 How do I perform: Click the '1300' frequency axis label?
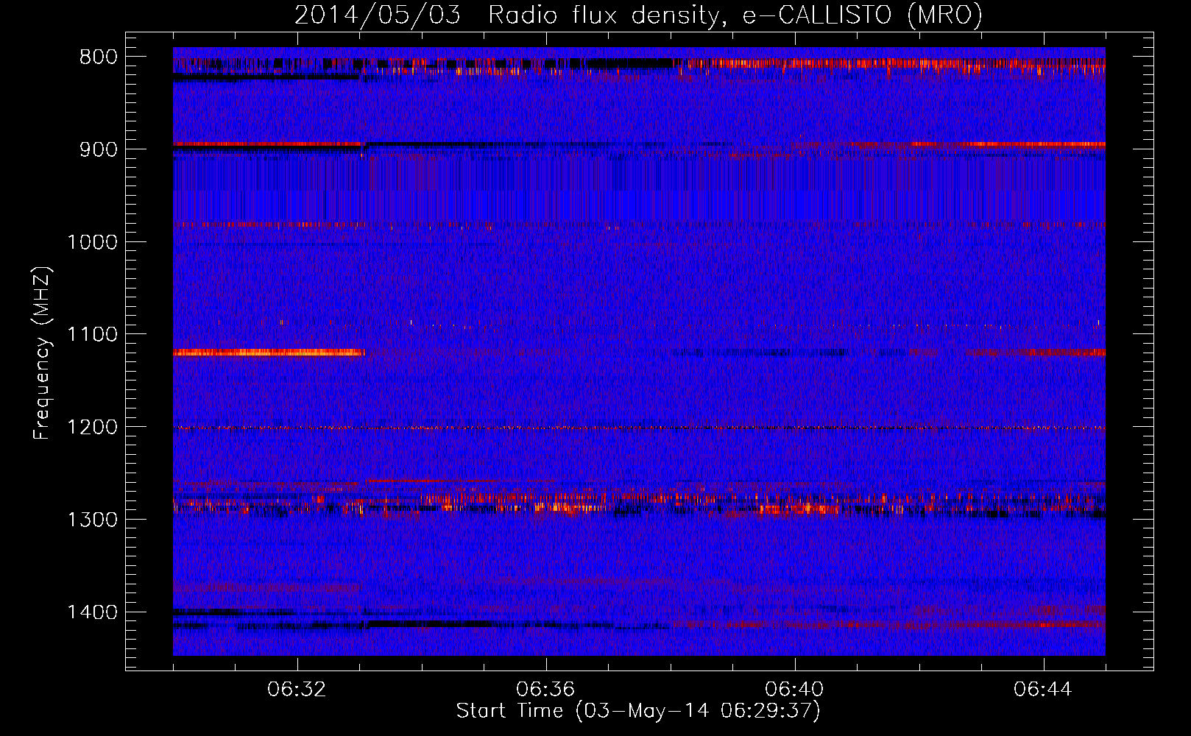click(92, 520)
